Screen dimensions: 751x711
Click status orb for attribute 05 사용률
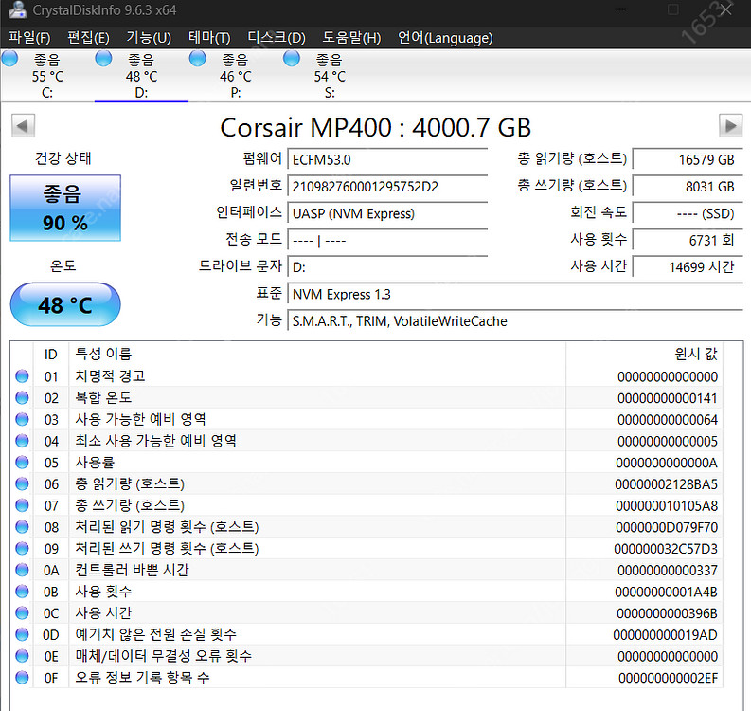22,463
